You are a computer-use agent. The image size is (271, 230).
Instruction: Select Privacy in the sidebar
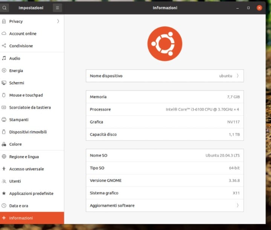click(32, 21)
